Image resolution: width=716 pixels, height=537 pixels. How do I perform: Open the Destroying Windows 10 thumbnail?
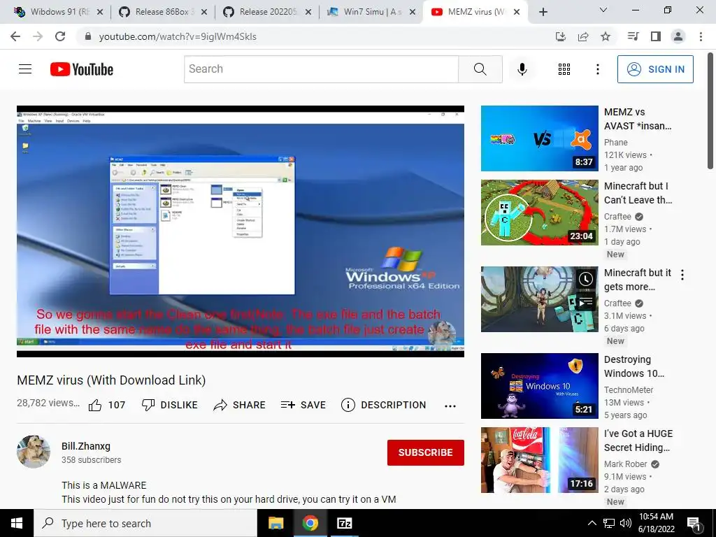[x=539, y=386]
